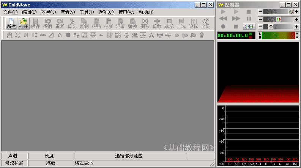This screenshot has width=301, height=168.
Task: Click the 全选 (Select All) toolbar icon
Action: [181, 23]
